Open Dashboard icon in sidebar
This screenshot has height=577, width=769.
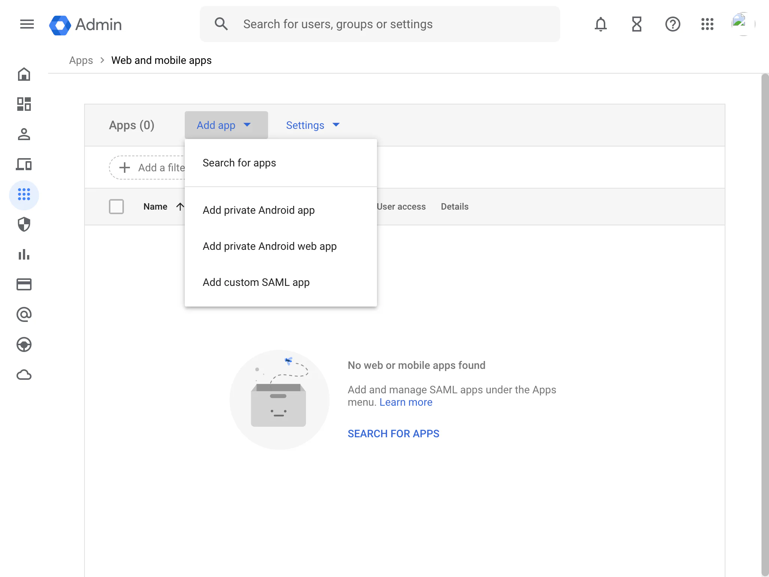[x=24, y=104]
